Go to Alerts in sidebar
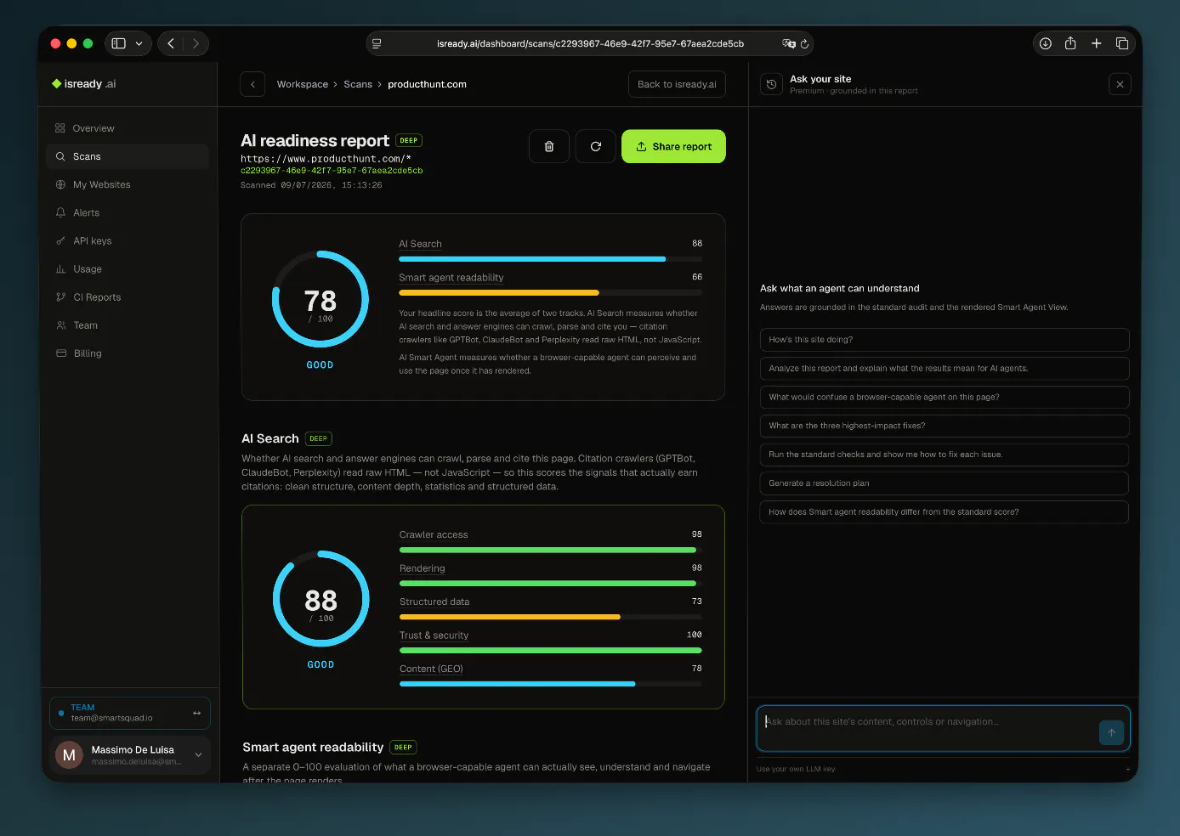1180x836 pixels. tap(128, 212)
